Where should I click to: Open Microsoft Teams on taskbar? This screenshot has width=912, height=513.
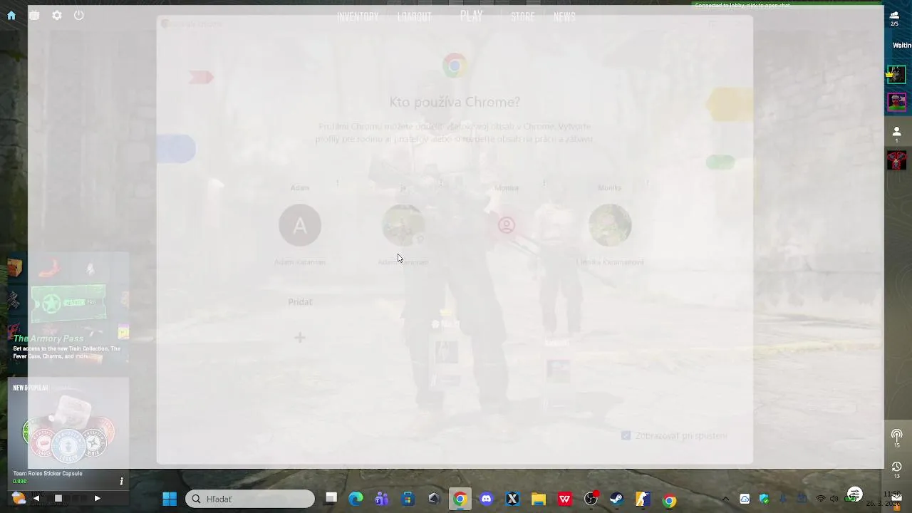pos(382,499)
